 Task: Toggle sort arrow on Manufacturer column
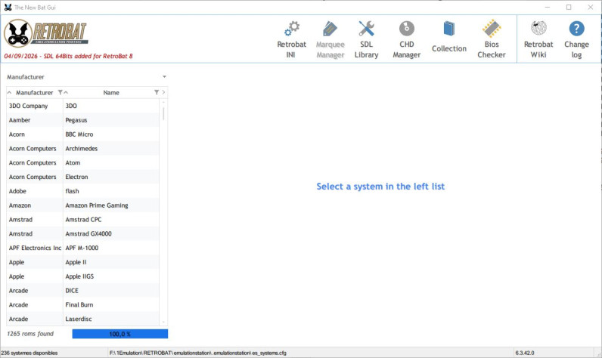click(x=9, y=92)
